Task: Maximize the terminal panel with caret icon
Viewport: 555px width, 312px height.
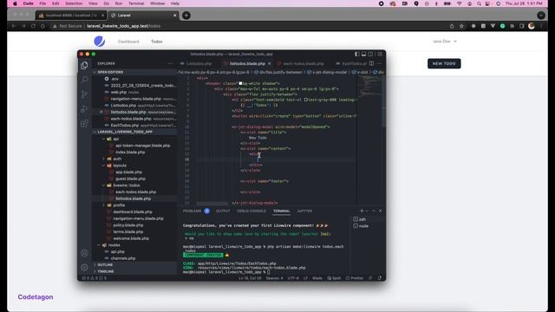Action: point(373,211)
